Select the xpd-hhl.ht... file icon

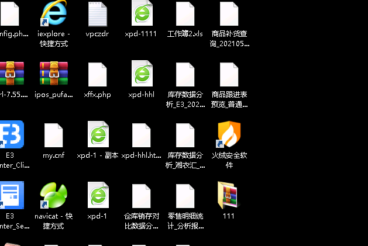[141, 135]
